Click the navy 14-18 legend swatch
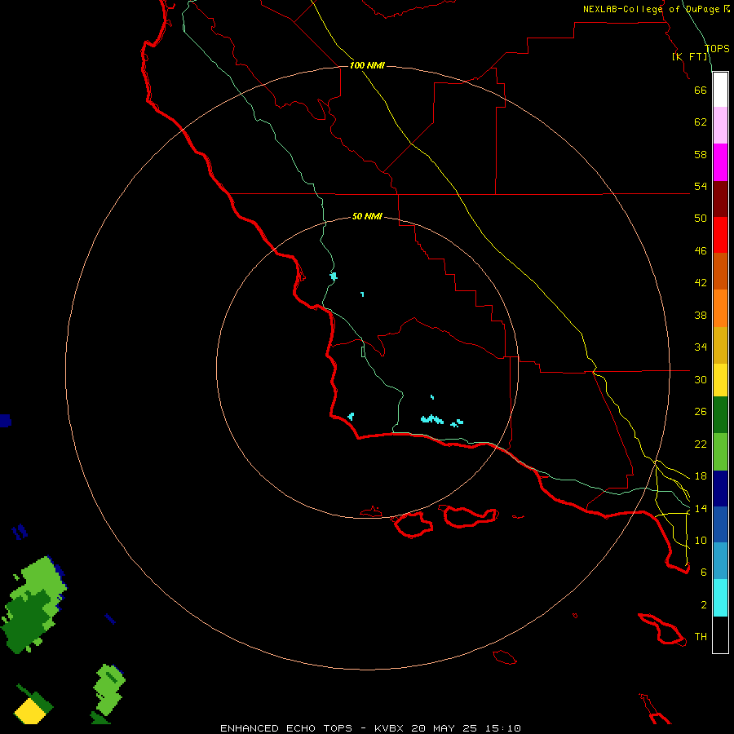 [720, 489]
